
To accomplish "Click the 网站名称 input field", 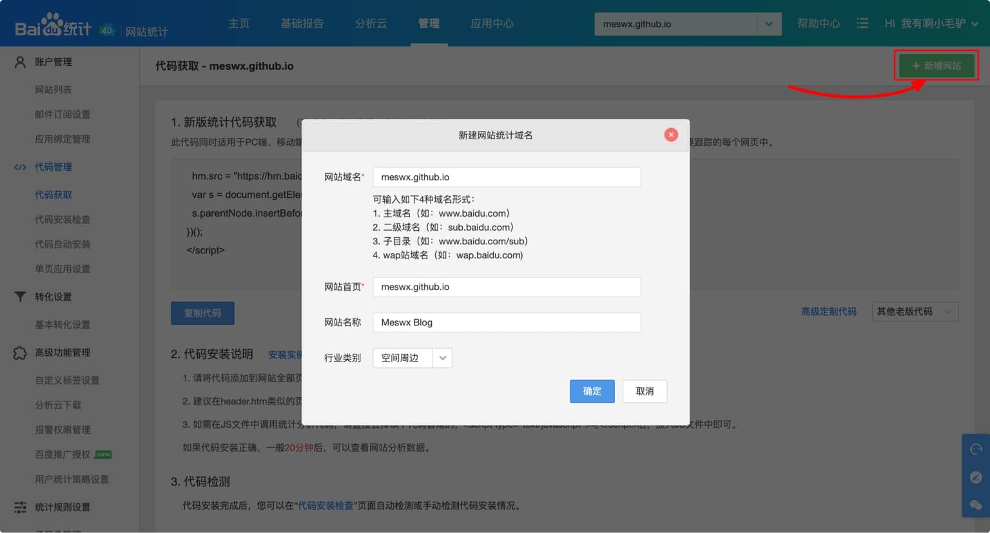I will click(x=507, y=322).
